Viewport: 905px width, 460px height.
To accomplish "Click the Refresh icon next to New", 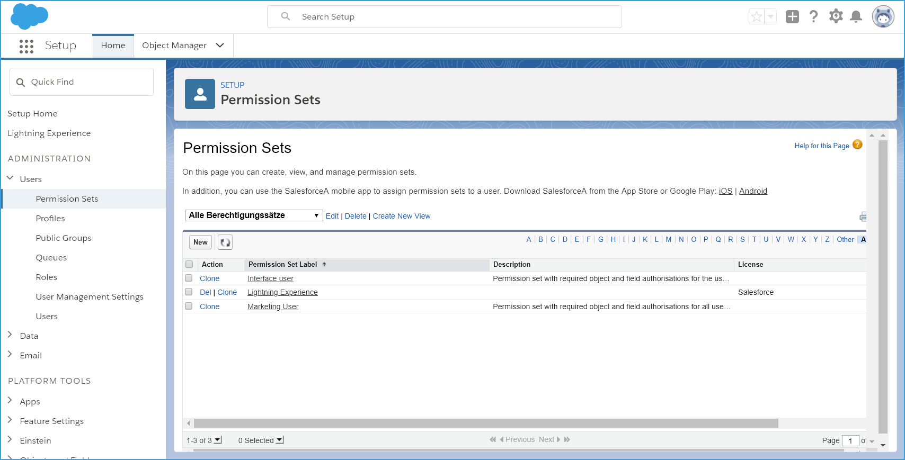I will point(225,242).
